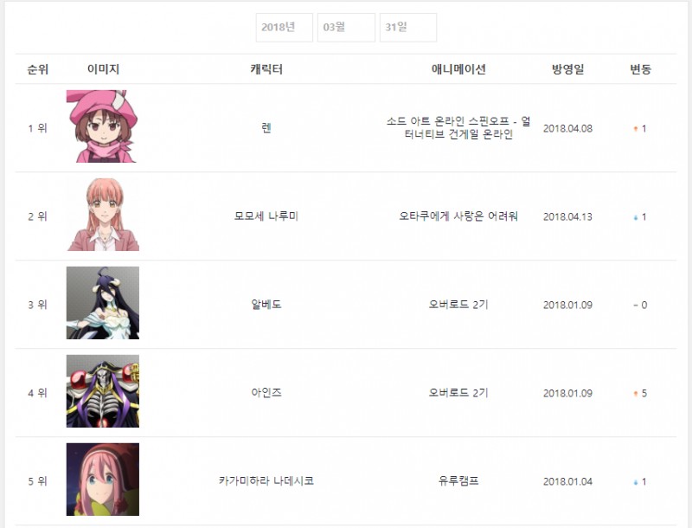Open the 렌 character name link
This screenshot has height=528, width=692.
[x=266, y=128]
